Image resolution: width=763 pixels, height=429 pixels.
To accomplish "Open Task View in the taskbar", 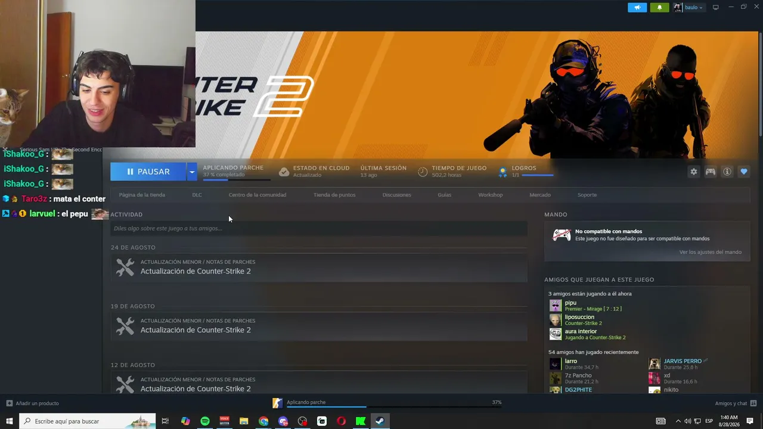I will point(166,421).
